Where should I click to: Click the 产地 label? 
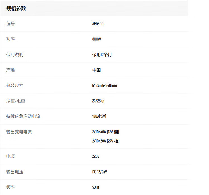point(11,70)
